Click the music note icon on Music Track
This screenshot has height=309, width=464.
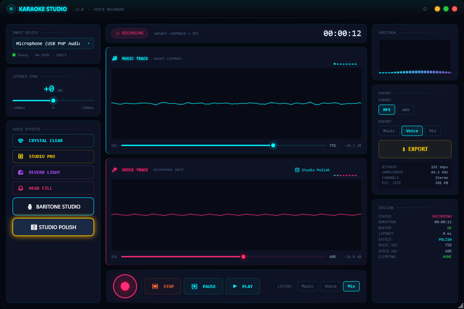pyautogui.click(x=115, y=58)
